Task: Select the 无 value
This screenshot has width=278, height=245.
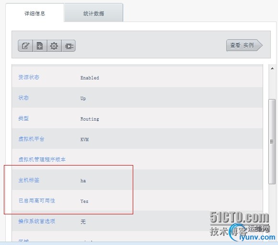Action: (x=83, y=222)
